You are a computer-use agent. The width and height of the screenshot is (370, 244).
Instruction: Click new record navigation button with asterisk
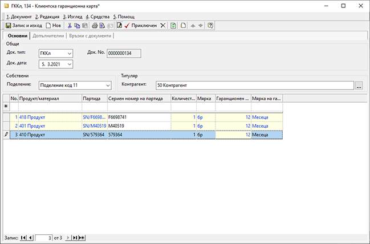(82, 238)
